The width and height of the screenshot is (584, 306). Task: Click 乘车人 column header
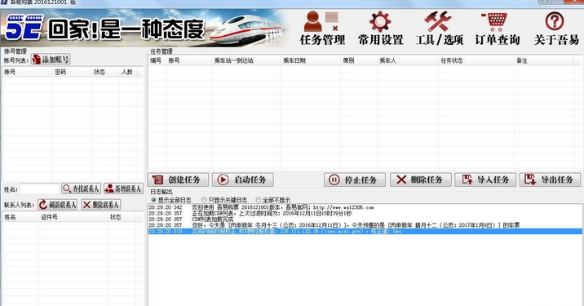pyautogui.click(x=408, y=60)
